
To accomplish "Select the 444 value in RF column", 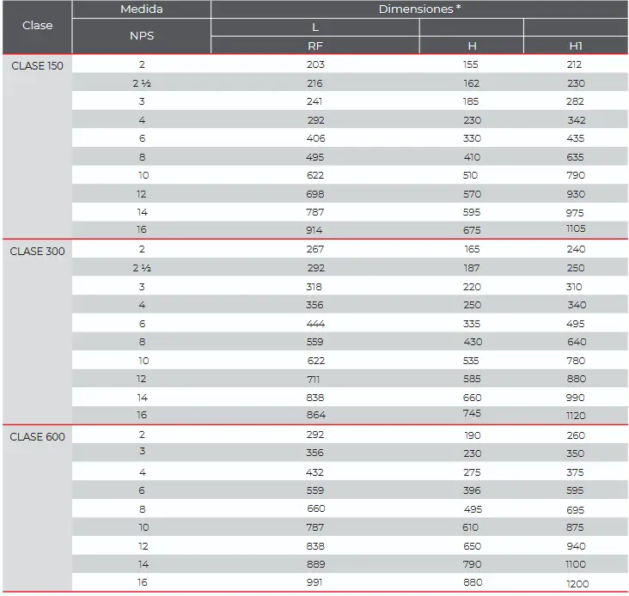I will pyautogui.click(x=315, y=324).
